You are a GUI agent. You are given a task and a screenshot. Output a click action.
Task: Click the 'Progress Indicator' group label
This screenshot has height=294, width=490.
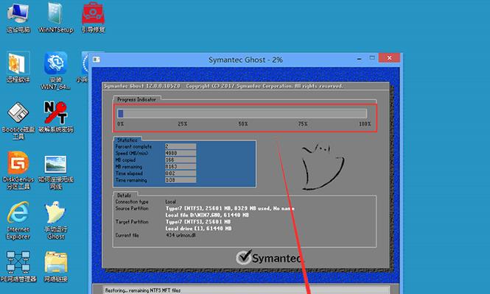tap(136, 99)
